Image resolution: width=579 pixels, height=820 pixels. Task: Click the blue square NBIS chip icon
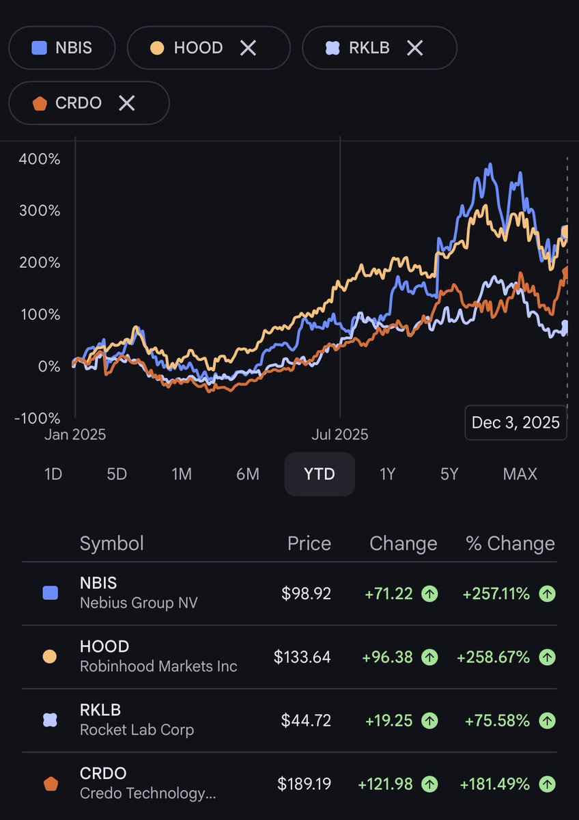tap(40, 48)
